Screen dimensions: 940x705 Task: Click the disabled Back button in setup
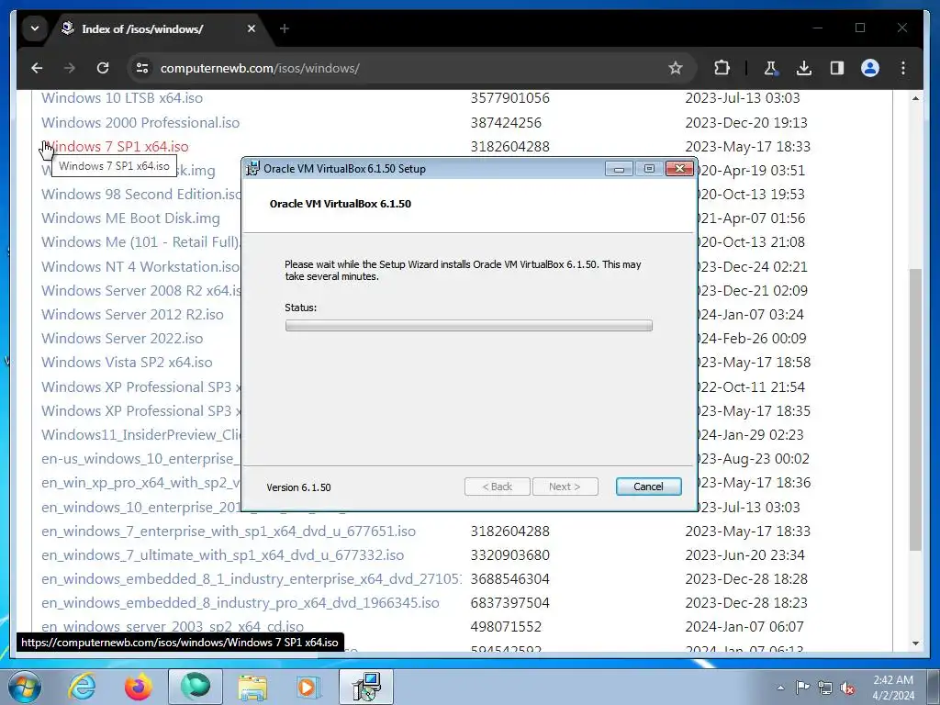(x=497, y=487)
